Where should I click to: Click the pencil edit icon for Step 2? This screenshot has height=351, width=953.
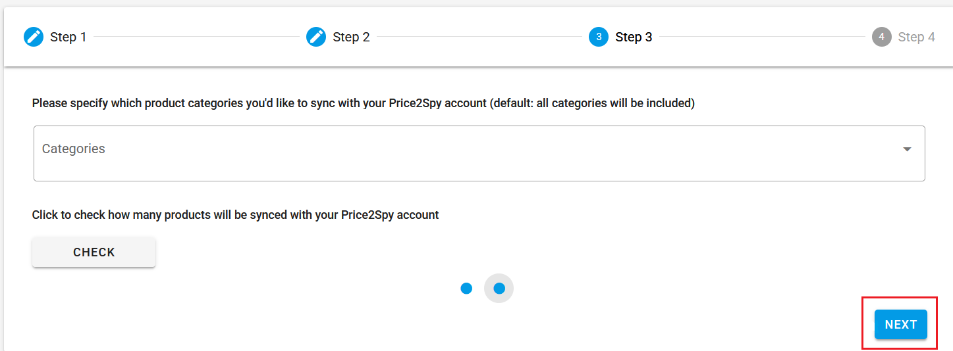tap(316, 37)
